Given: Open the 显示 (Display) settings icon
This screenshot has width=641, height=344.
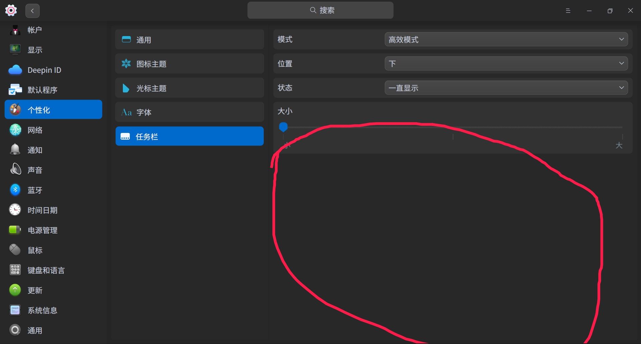Looking at the screenshot, I should coord(15,49).
